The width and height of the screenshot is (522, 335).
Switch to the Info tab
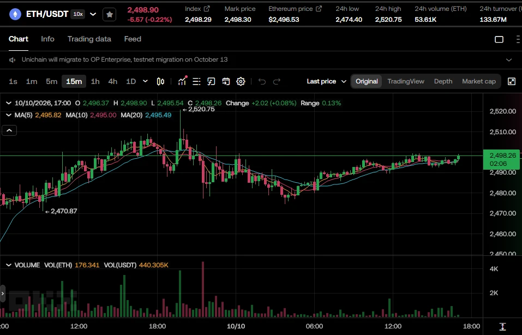(x=47, y=39)
